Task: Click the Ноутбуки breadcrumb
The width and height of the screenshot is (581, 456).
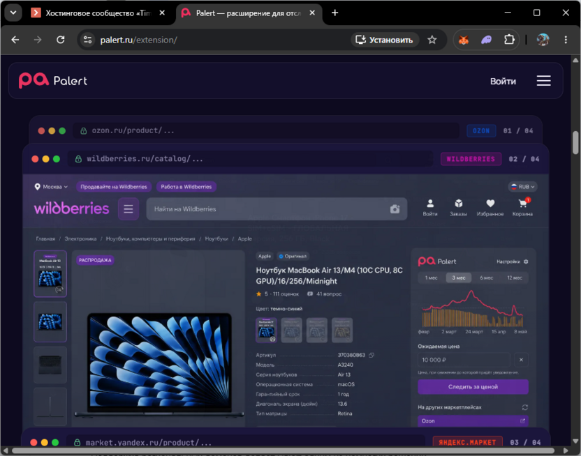Action: pos(216,239)
